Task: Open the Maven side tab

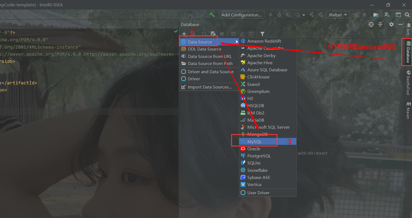Action: (x=408, y=110)
